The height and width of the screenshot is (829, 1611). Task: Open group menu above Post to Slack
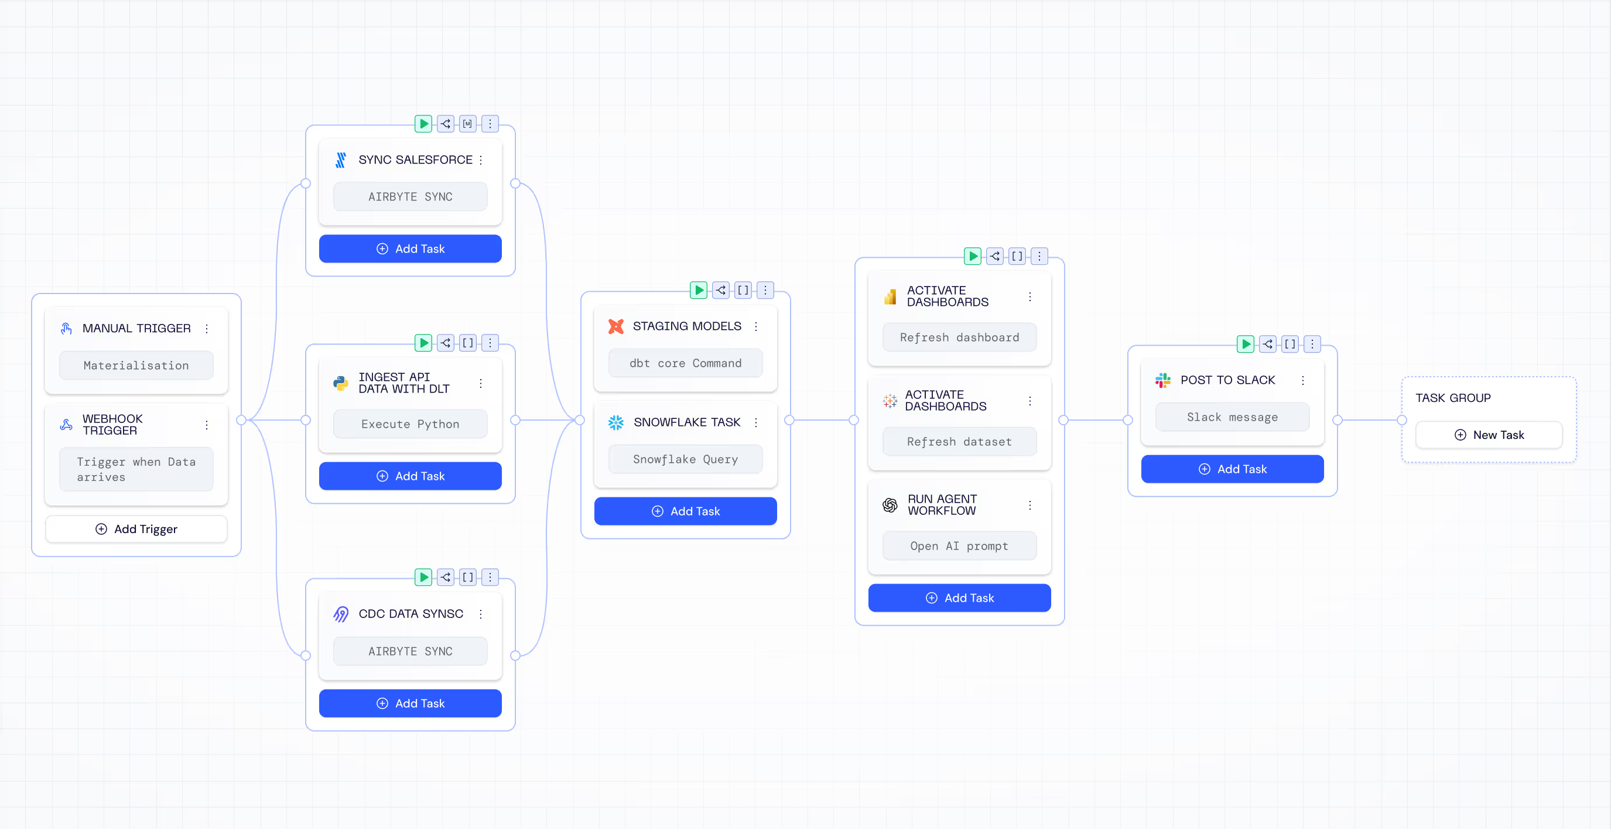click(x=1312, y=343)
